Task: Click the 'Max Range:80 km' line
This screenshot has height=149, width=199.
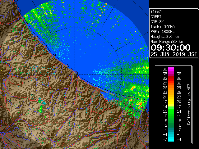Action: tap(167, 42)
